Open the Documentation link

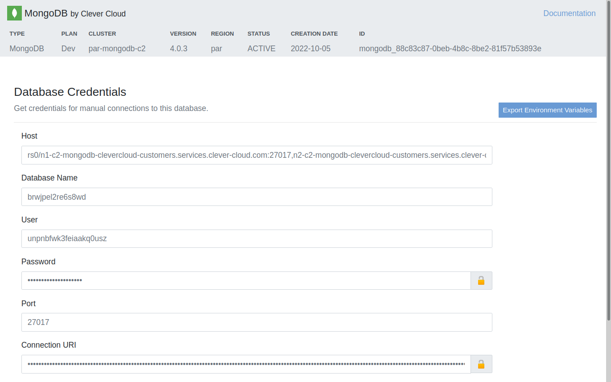(x=569, y=13)
